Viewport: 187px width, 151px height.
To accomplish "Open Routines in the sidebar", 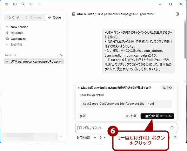I will click(15, 33).
